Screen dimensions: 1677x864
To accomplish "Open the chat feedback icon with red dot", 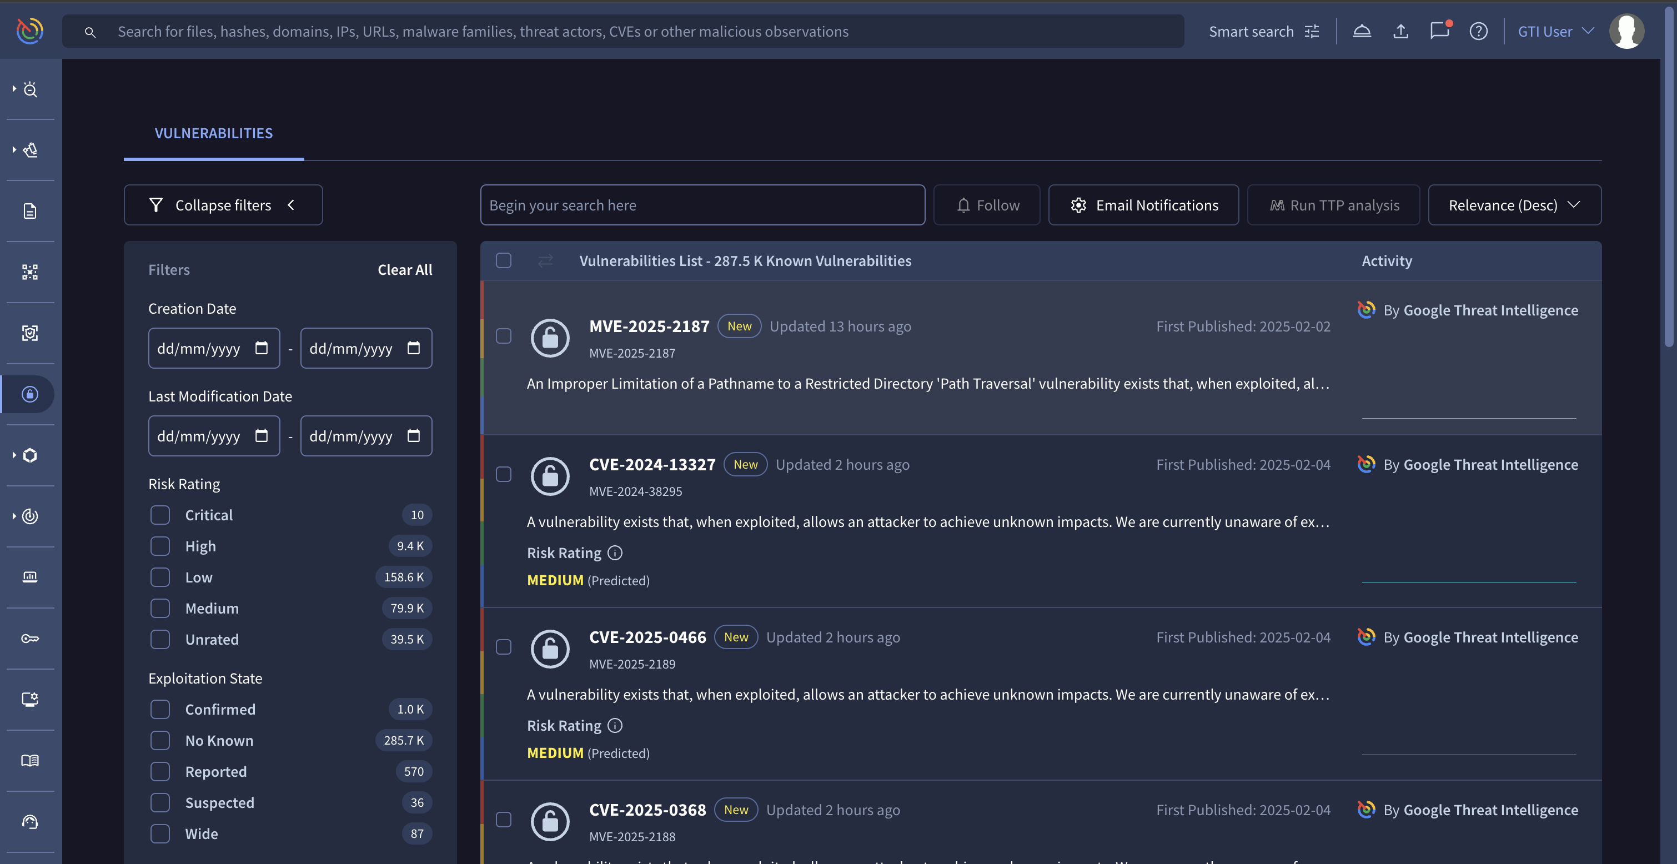I will [x=1439, y=31].
